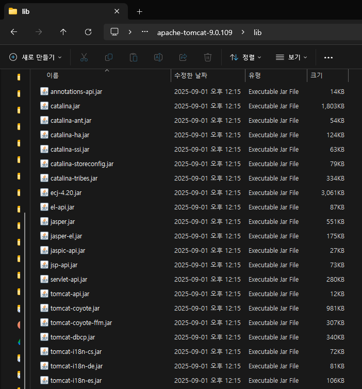Expand chevron after apache-tomcat-9.0.109 breadcrumb
The width and height of the screenshot is (362, 389).
[243, 32]
